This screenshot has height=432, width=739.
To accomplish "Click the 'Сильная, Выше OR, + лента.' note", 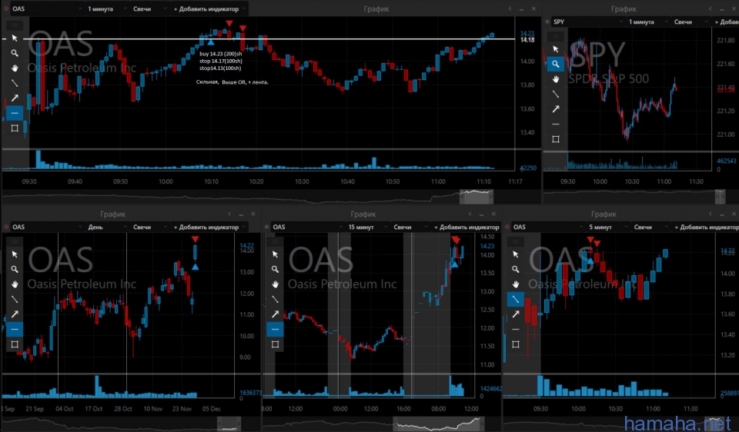I will [x=232, y=82].
